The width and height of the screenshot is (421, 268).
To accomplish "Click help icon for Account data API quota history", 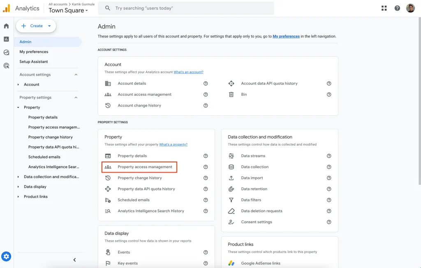I will [329, 83].
